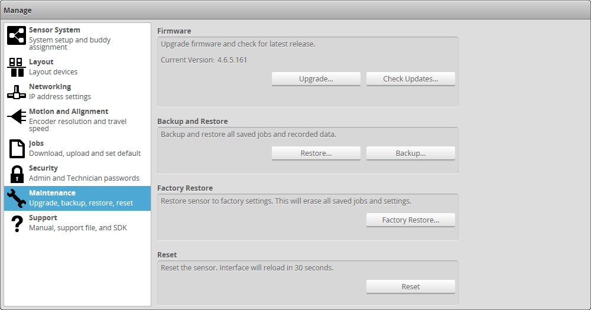
Task: Click the Backup and Restore heading
Action: point(192,121)
